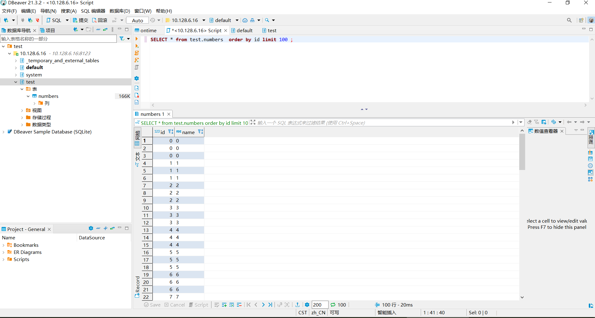Open result grid settings gear icon

tap(307, 305)
